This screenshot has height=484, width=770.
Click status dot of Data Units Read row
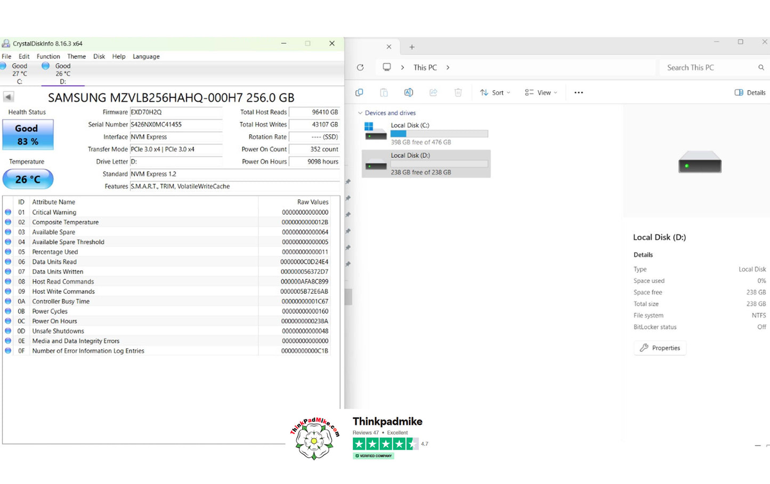click(x=8, y=262)
